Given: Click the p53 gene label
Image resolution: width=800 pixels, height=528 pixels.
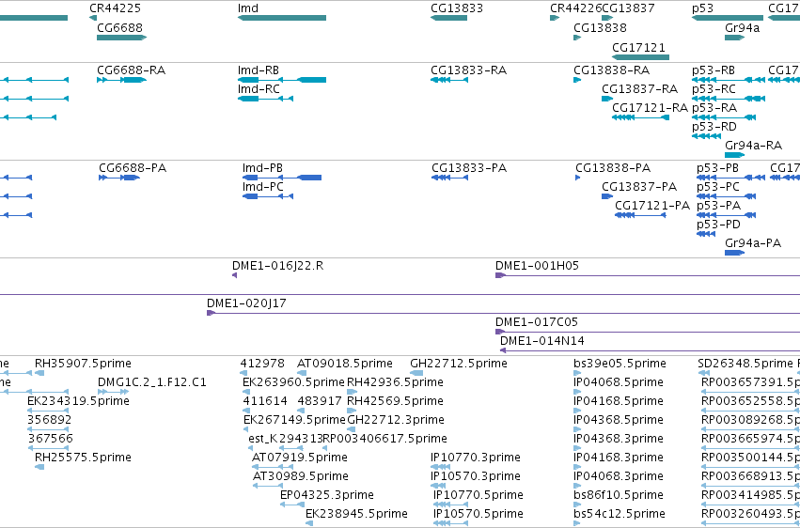Looking at the screenshot, I should (x=702, y=8).
